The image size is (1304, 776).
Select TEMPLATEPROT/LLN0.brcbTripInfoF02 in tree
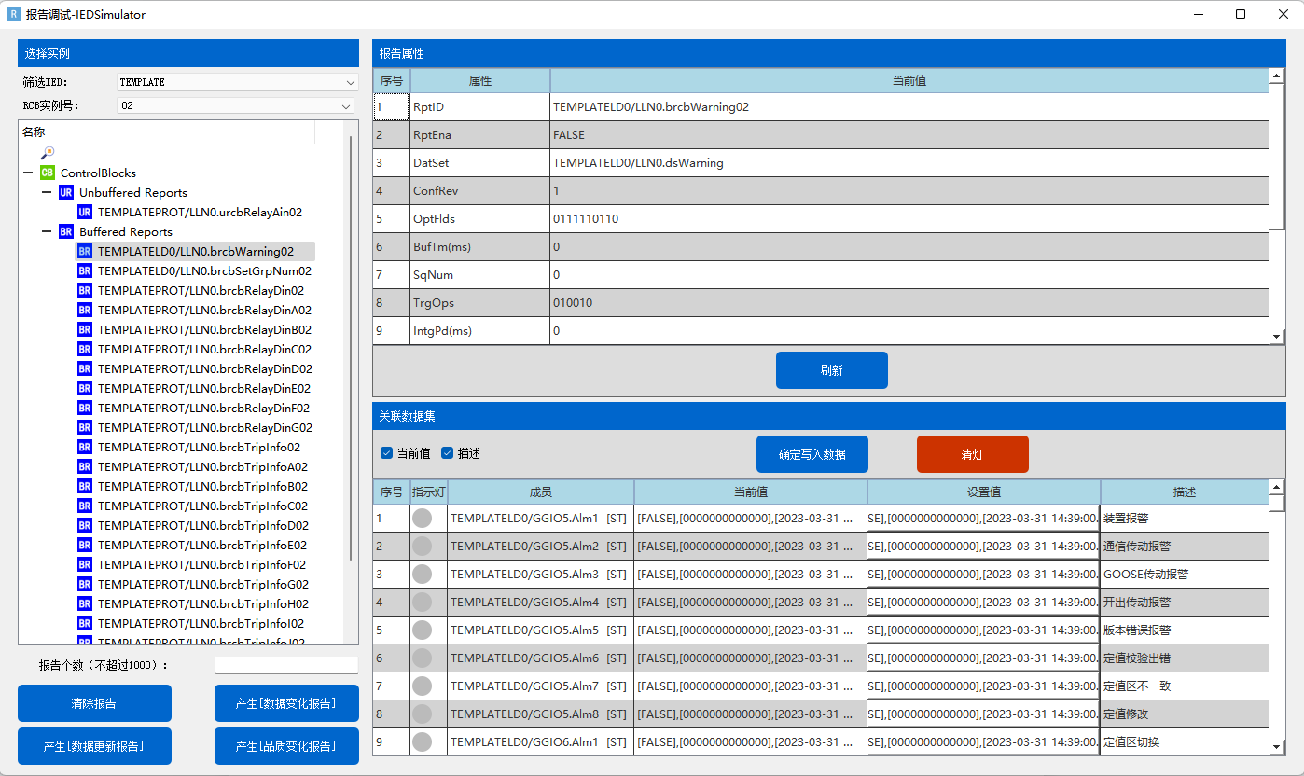click(x=201, y=564)
